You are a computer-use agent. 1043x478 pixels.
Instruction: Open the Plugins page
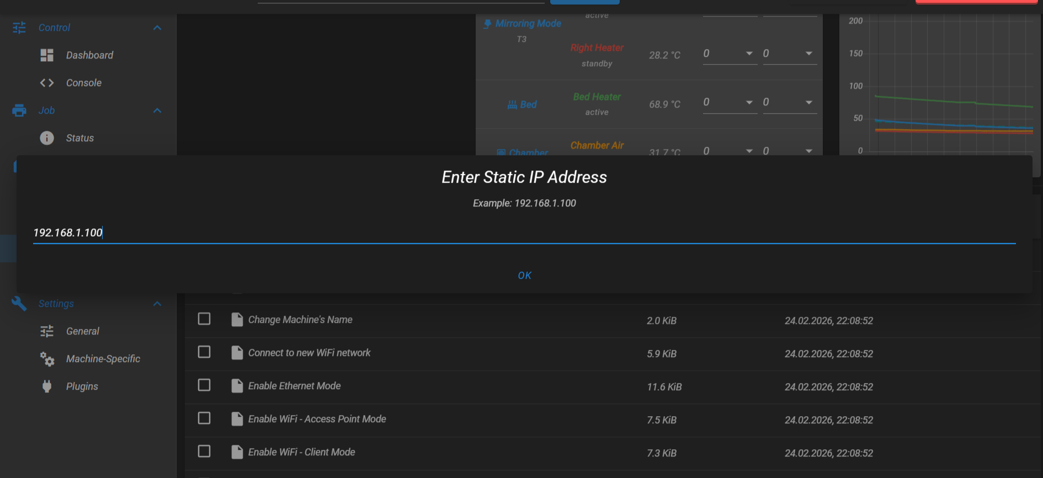coord(82,386)
